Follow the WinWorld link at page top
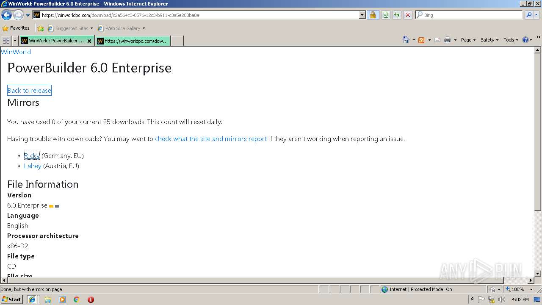The image size is (542, 305). (16, 52)
